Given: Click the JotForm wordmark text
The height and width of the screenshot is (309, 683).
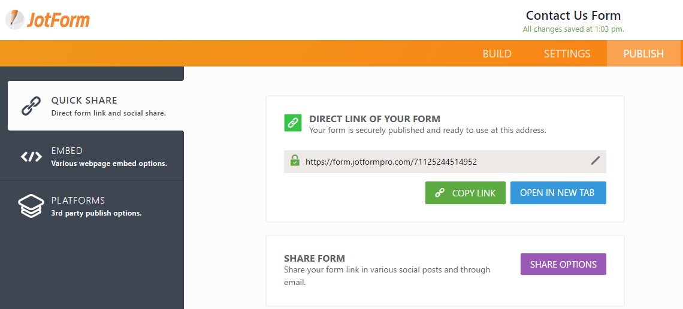Looking at the screenshot, I should click(58, 20).
